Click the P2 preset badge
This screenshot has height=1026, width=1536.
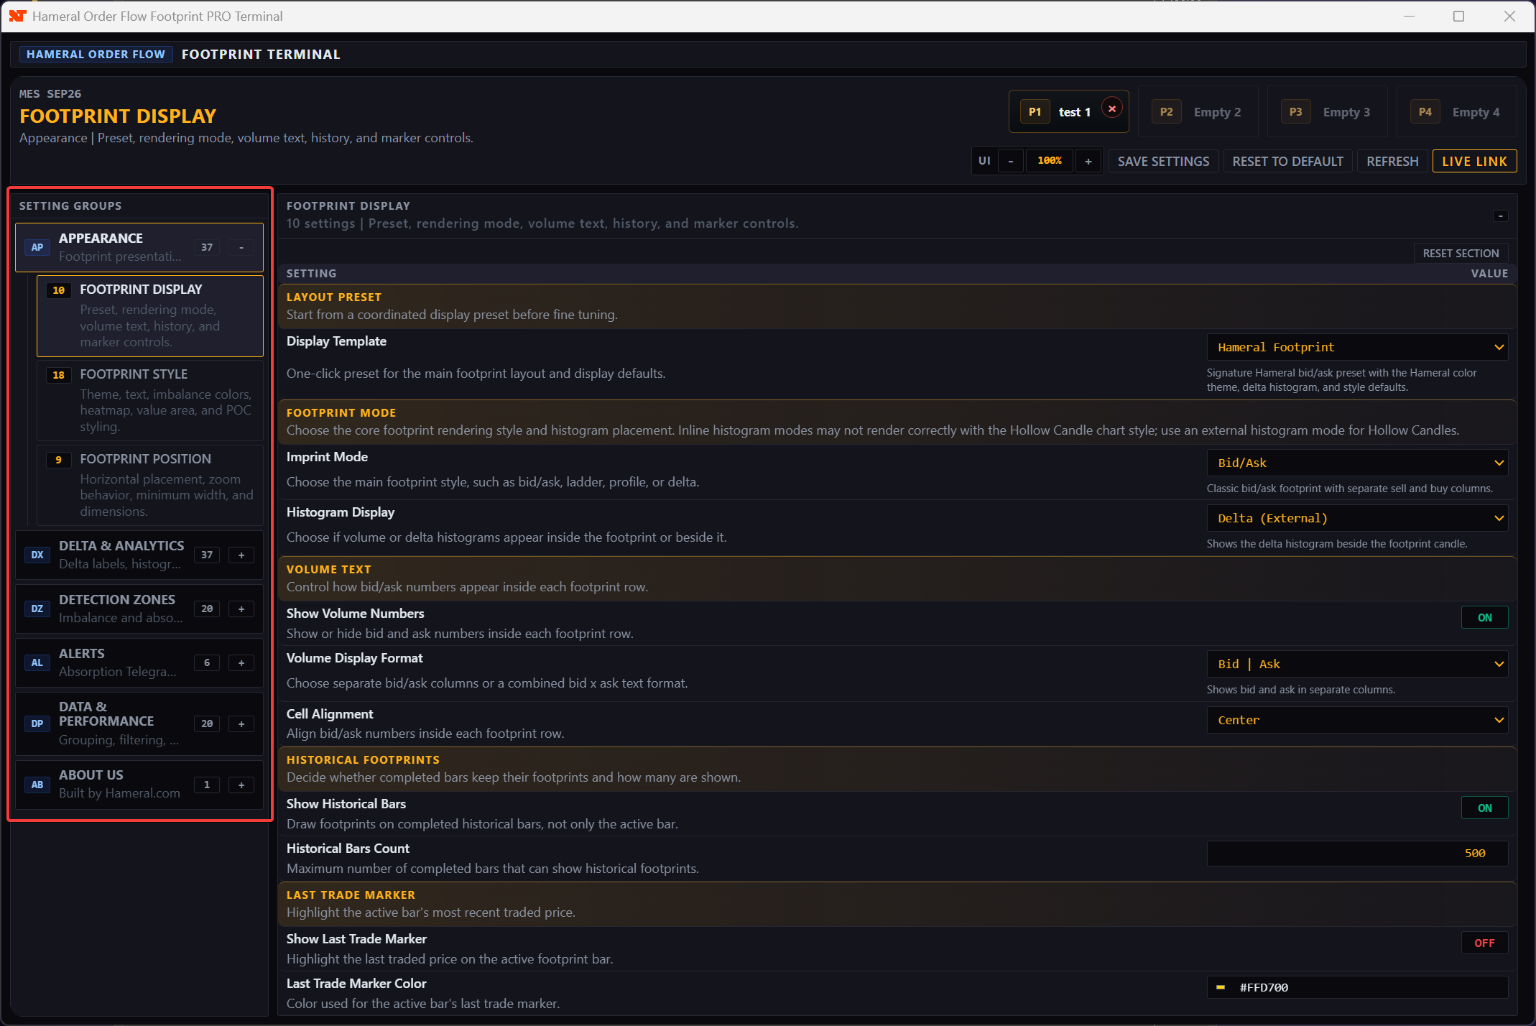(1166, 111)
